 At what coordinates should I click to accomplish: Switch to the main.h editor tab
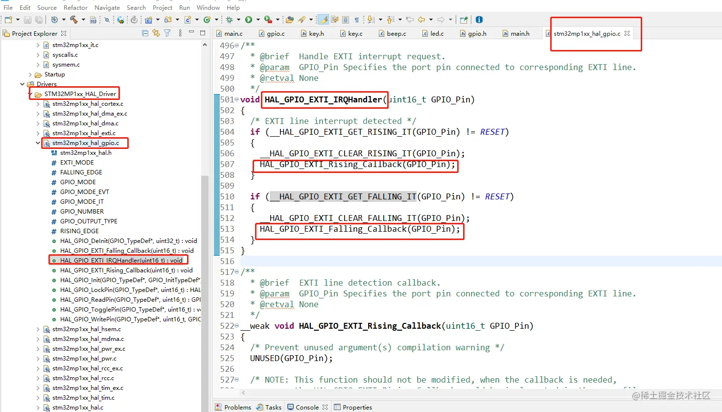click(x=516, y=33)
